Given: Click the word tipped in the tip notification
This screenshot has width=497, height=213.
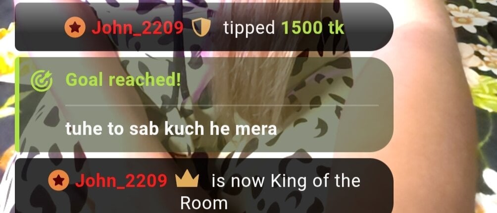Looking at the screenshot, I should point(249,29).
